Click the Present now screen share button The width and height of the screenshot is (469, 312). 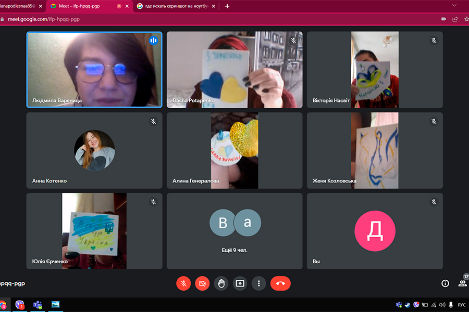[x=240, y=283]
